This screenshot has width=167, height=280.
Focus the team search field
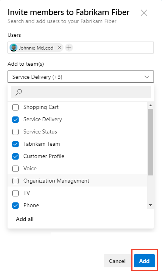click(81, 92)
